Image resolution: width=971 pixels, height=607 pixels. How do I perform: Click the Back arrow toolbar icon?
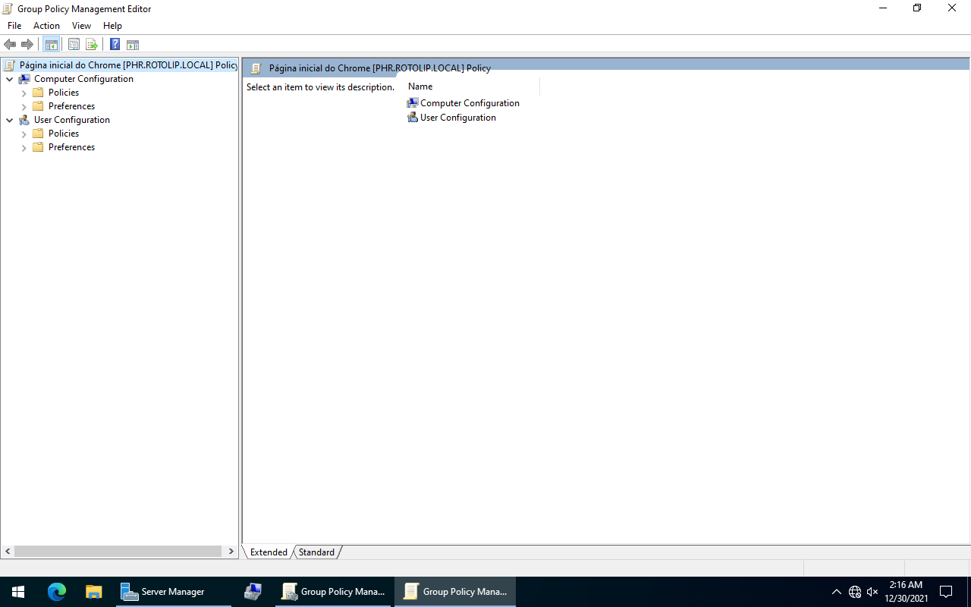pyautogui.click(x=10, y=44)
